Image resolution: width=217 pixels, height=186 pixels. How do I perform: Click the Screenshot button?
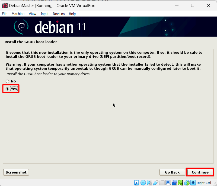click(16, 172)
